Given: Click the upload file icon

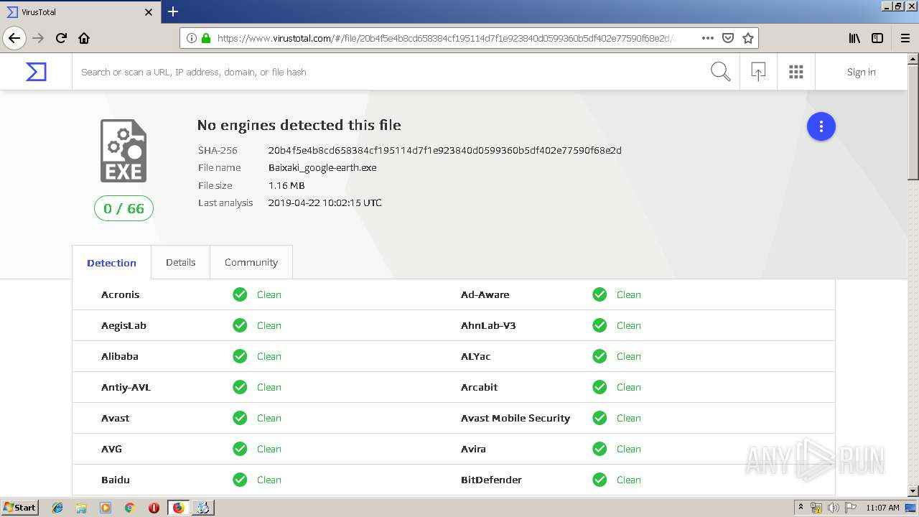Looking at the screenshot, I should click(x=758, y=72).
